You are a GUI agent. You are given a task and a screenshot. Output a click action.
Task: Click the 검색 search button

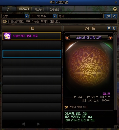[108, 16]
